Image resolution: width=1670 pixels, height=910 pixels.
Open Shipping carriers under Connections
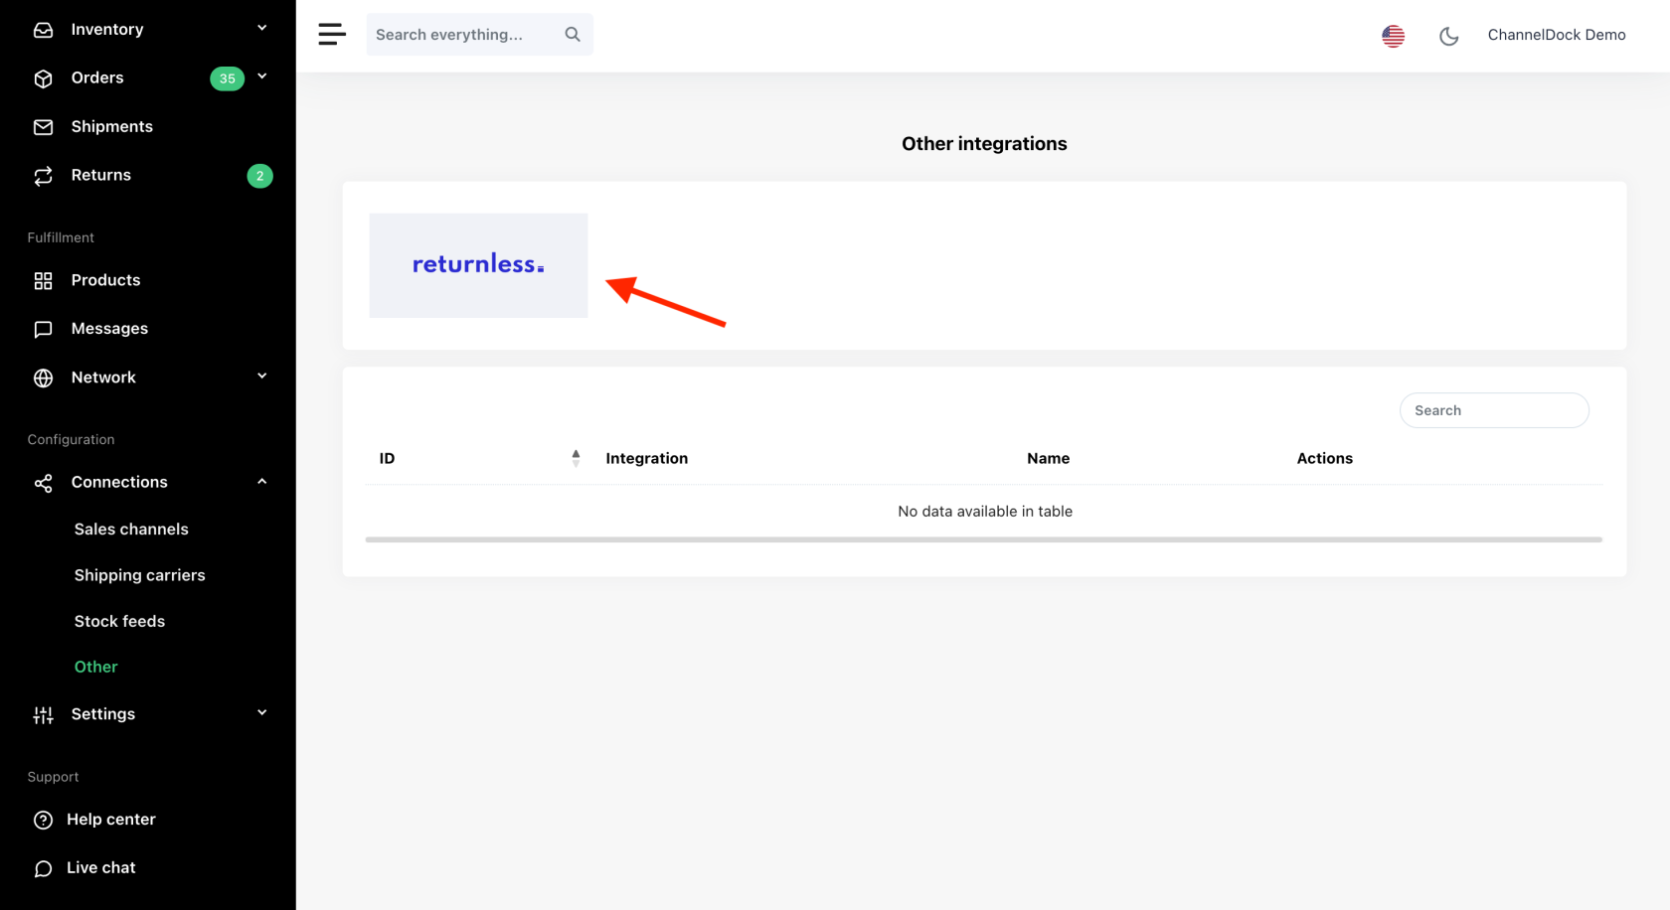tap(140, 575)
